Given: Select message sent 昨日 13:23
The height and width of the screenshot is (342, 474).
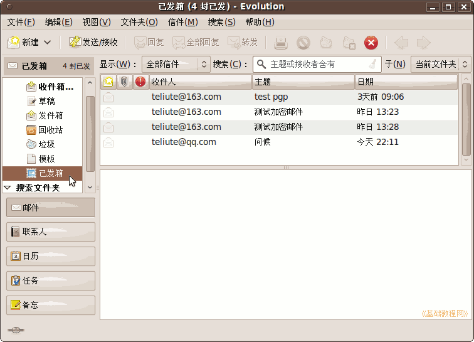Looking at the screenshot, I should (279, 112).
